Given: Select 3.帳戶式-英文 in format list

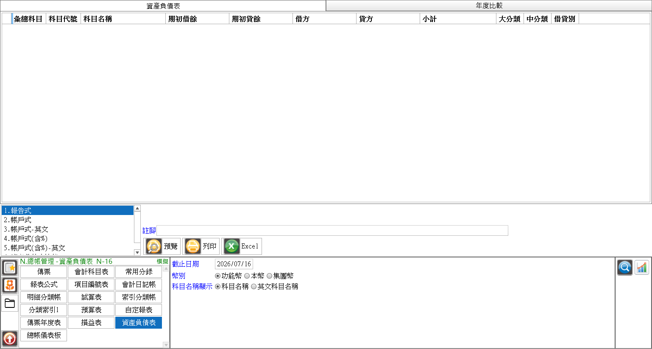Looking at the screenshot, I should [x=68, y=229].
